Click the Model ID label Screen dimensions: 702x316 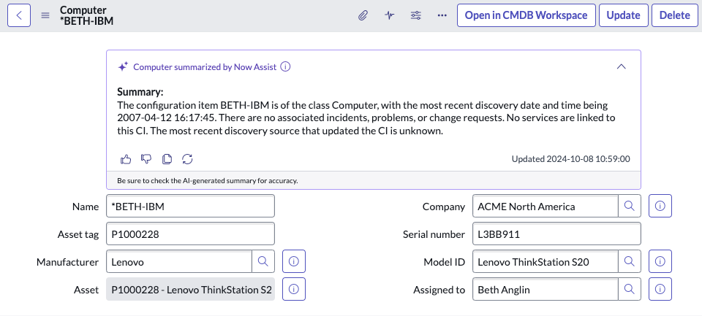click(x=445, y=262)
